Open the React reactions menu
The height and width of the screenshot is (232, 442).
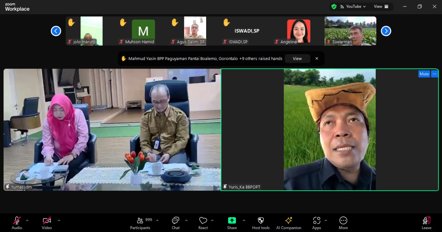click(x=203, y=221)
